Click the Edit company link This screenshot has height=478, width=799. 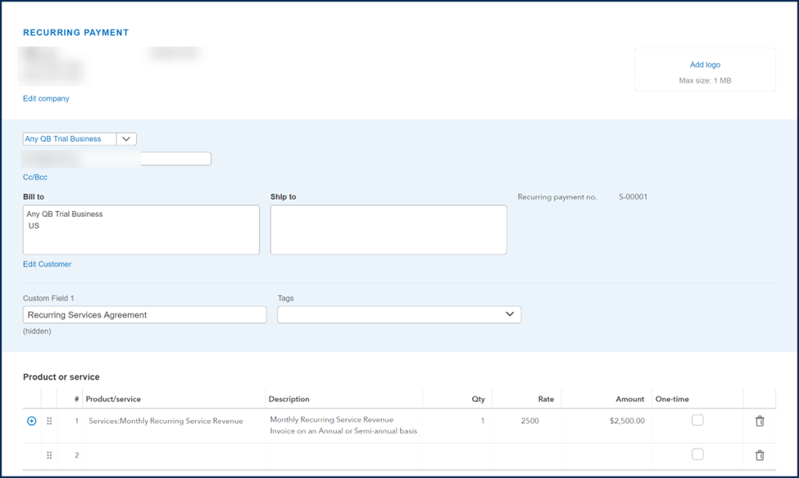click(45, 98)
